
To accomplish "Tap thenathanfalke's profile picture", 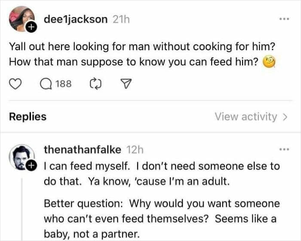I will coord(20,156).
